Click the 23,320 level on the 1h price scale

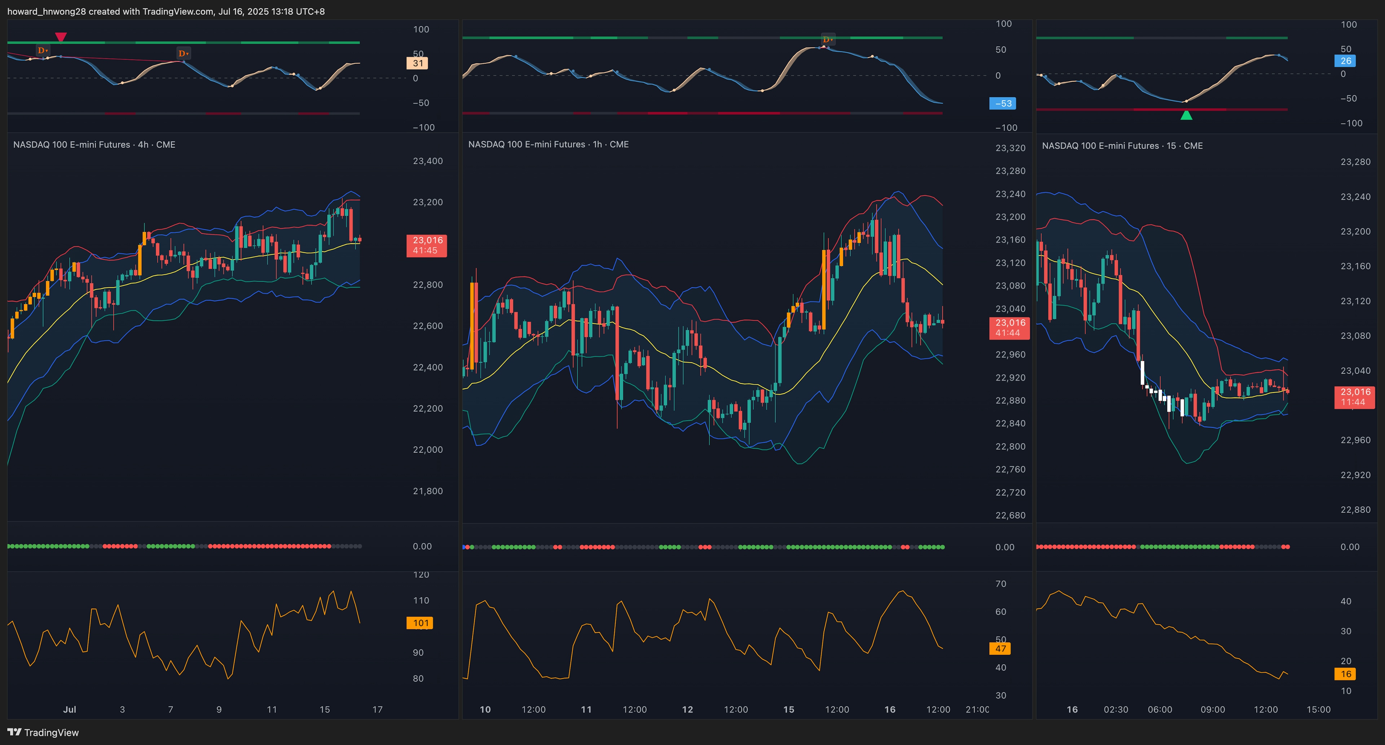click(1010, 148)
